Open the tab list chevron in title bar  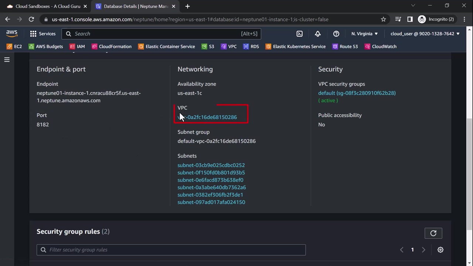pyautogui.click(x=413, y=6)
